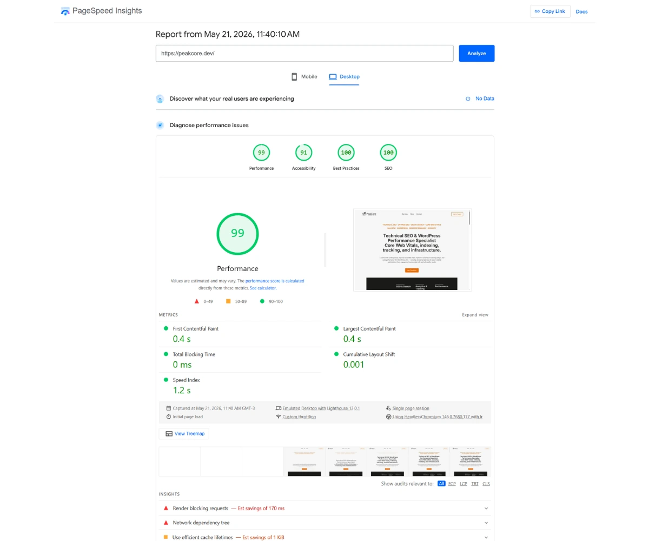Expand Render blocking requests chevron
Screen dimensions: 649x541
tap(486, 509)
